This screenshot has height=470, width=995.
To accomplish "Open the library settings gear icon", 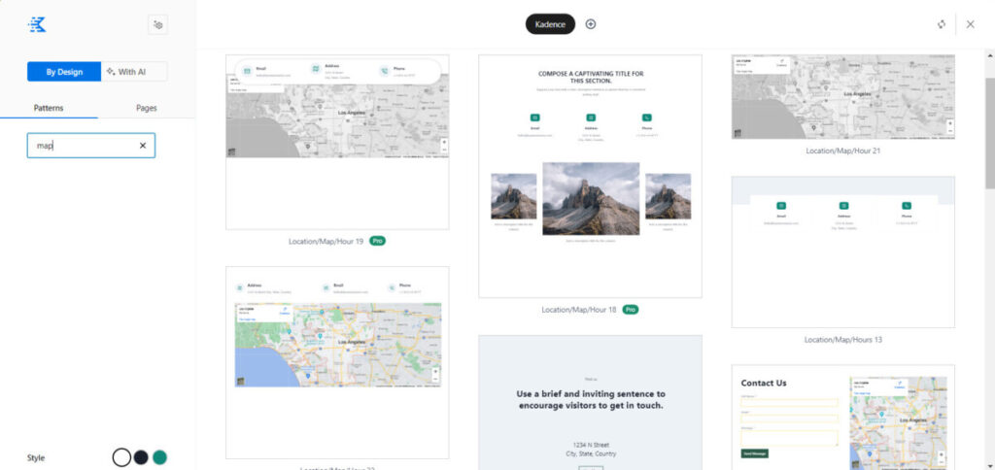I will pos(157,24).
